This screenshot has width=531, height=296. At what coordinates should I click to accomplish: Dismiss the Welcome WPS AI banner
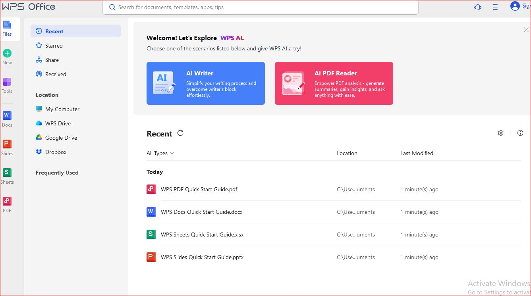(526, 29)
